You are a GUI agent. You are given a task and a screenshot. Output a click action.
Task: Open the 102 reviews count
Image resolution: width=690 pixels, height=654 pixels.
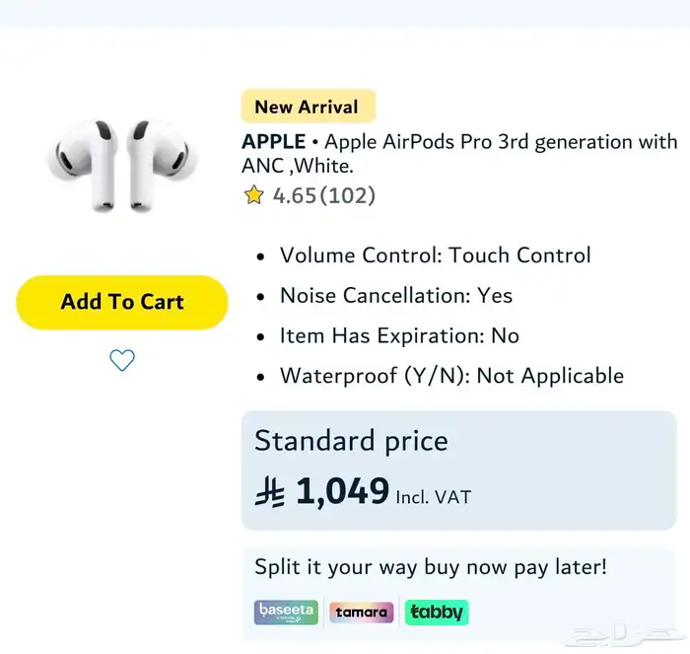click(x=349, y=195)
